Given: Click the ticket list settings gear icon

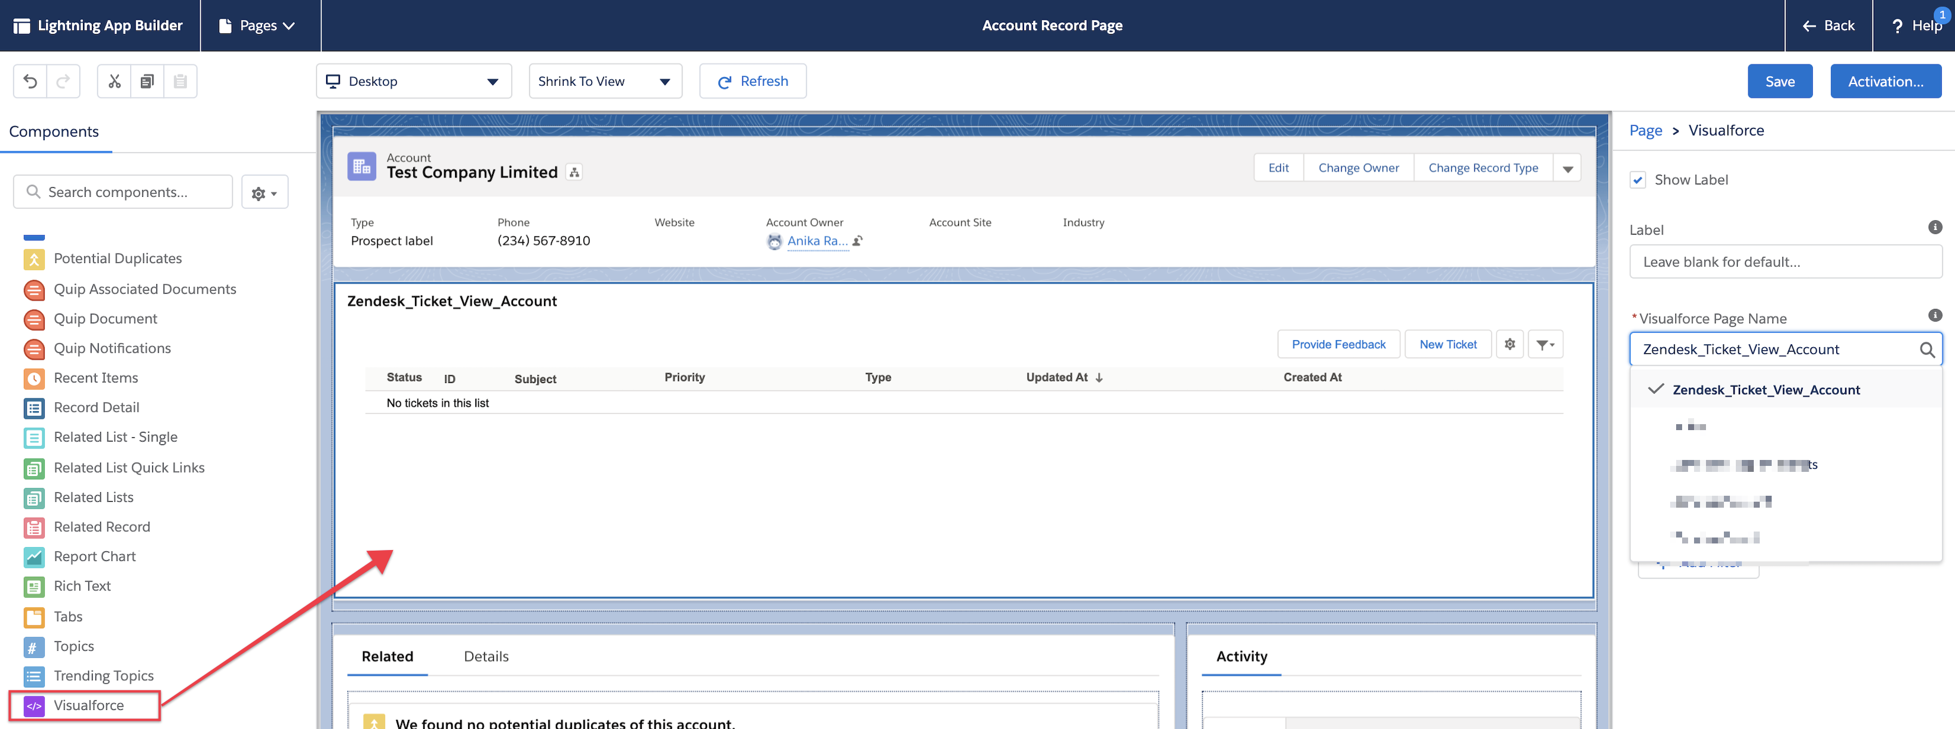Looking at the screenshot, I should [1510, 344].
